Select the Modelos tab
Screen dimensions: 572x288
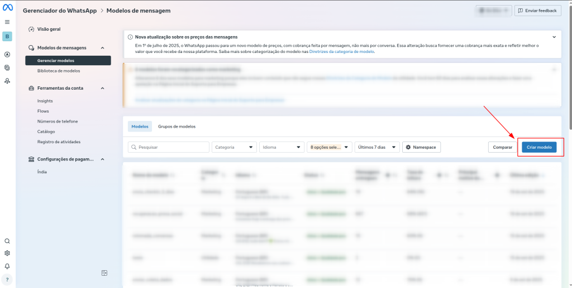coord(140,126)
